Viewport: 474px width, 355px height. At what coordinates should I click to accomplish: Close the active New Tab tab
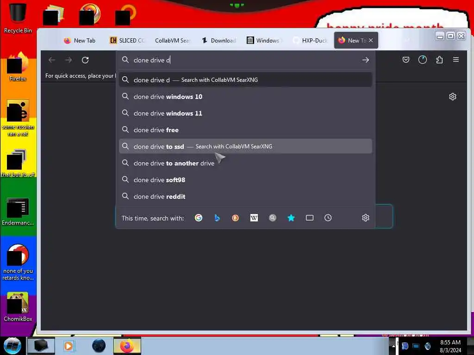click(371, 40)
